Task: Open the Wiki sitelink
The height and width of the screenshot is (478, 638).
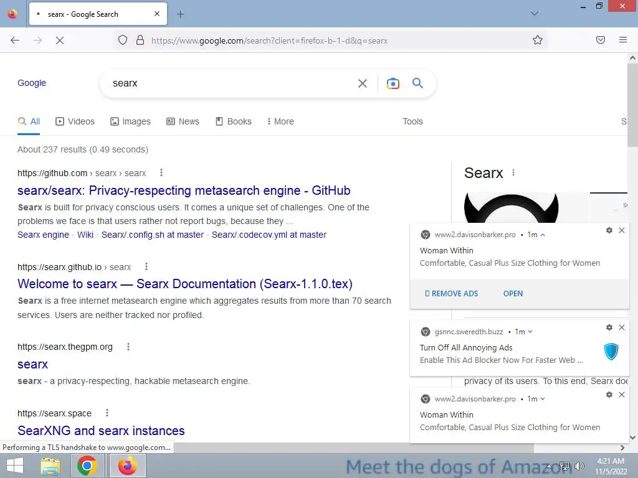Action: 85,235
